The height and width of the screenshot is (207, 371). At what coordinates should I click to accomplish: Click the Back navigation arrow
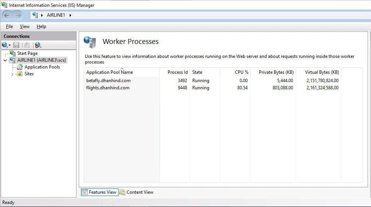point(7,16)
